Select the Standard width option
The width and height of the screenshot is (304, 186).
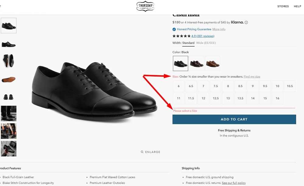pyautogui.click(x=188, y=43)
